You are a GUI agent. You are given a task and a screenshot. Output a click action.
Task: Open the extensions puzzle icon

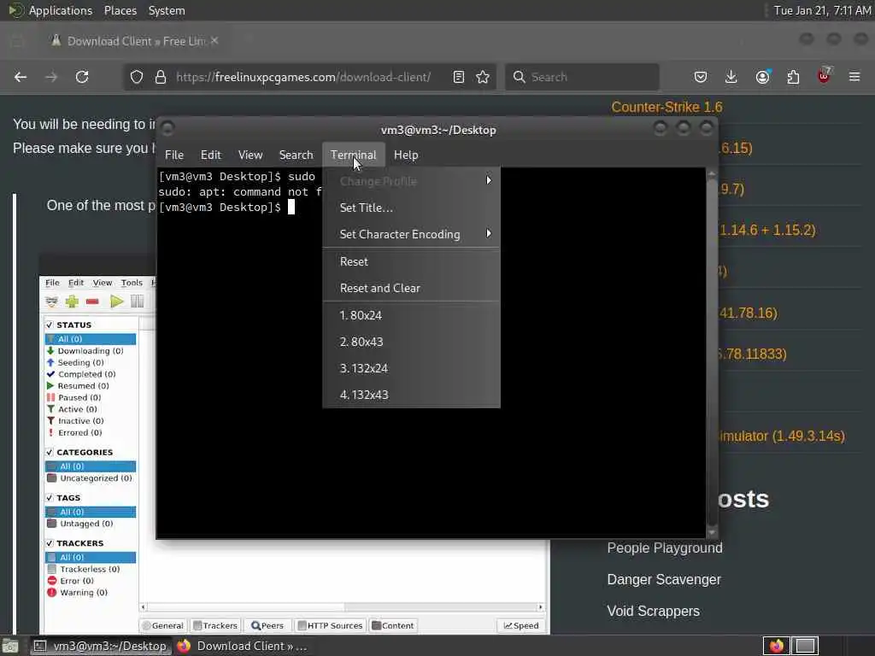click(x=793, y=77)
